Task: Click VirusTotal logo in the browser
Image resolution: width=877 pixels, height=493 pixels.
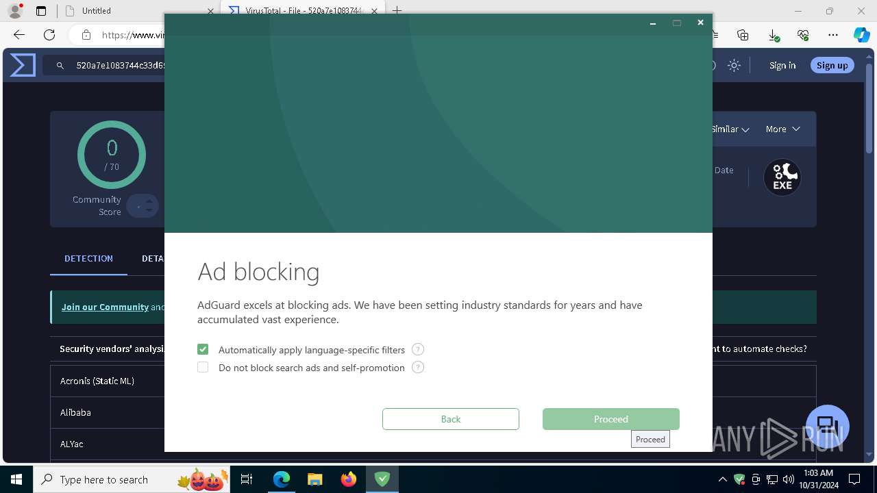Action: (x=23, y=65)
